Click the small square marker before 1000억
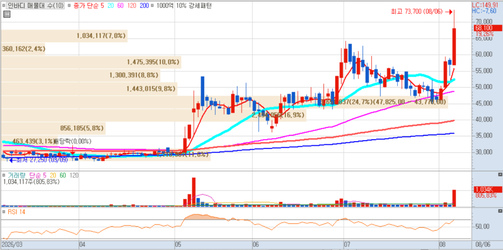 152,6
